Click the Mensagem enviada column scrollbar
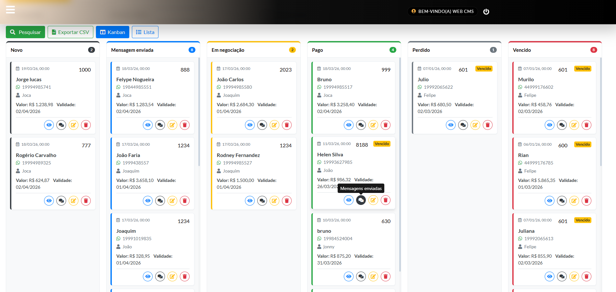The height and width of the screenshot is (292, 616). point(199,113)
